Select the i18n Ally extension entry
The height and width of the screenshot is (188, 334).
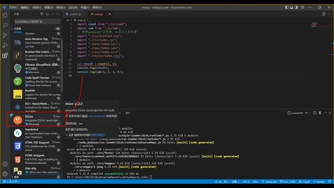[x=36, y=171]
